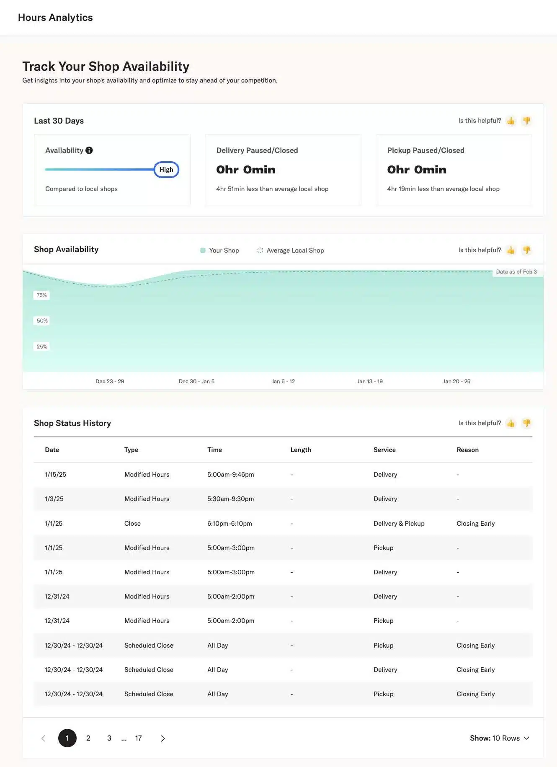Open the Show: 10 Rows dropdown
Image resolution: width=557 pixels, height=767 pixels.
(x=500, y=738)
